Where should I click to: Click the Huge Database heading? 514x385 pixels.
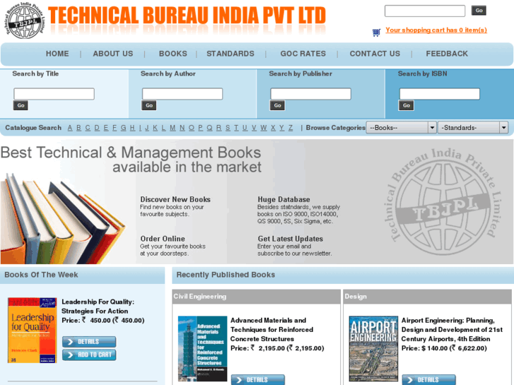[284, 199]
